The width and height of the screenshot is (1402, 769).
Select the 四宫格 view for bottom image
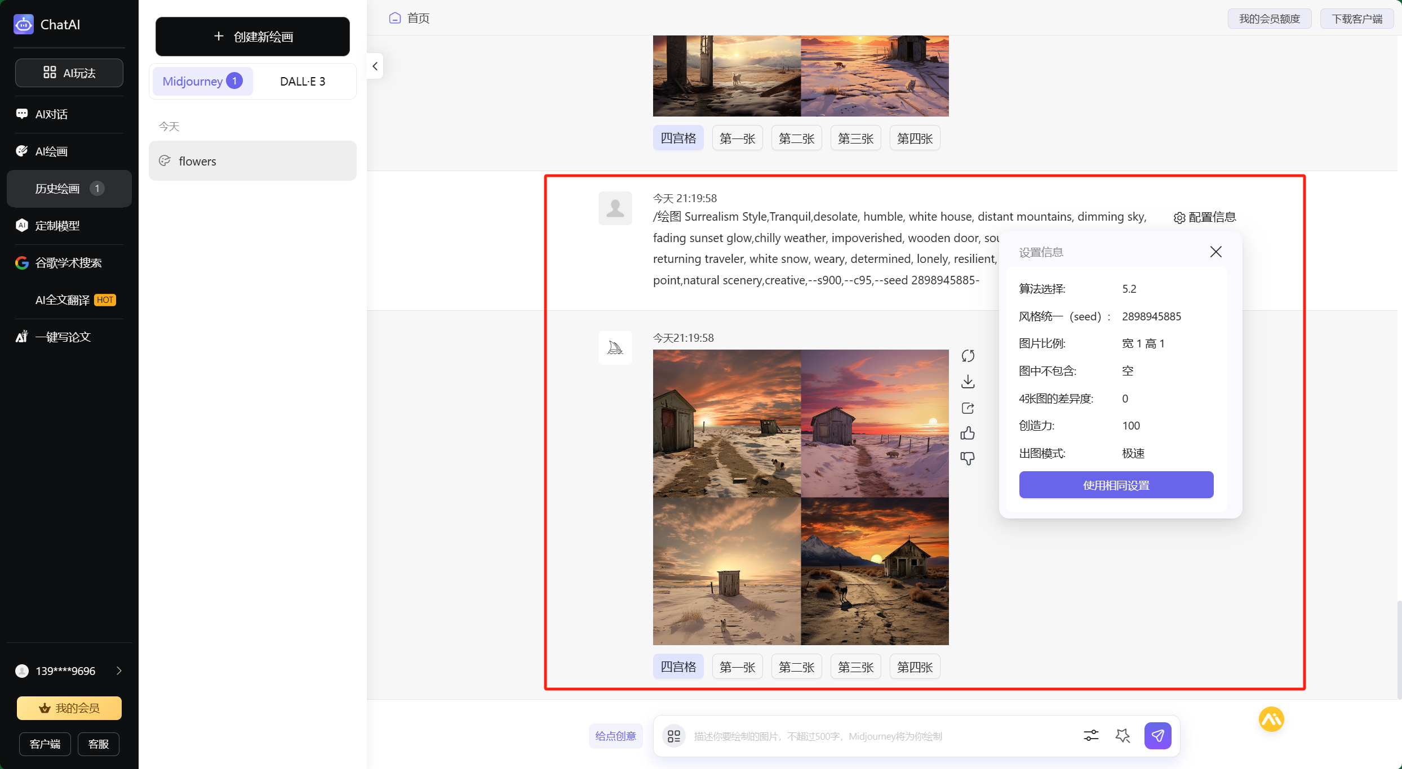(678, 667)
